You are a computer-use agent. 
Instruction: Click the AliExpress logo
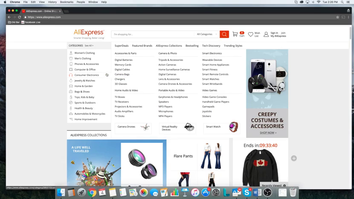(89, 34)
